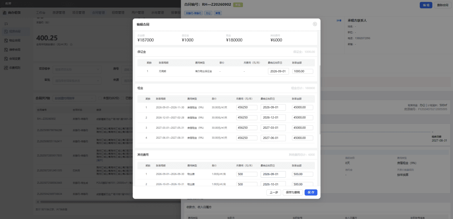Image resolution: width=453 pixels, height=219 pixels.
Task: Edit bill amount in 租金 row 2026-09-01~2026-11-30
Action: (303, 107)
